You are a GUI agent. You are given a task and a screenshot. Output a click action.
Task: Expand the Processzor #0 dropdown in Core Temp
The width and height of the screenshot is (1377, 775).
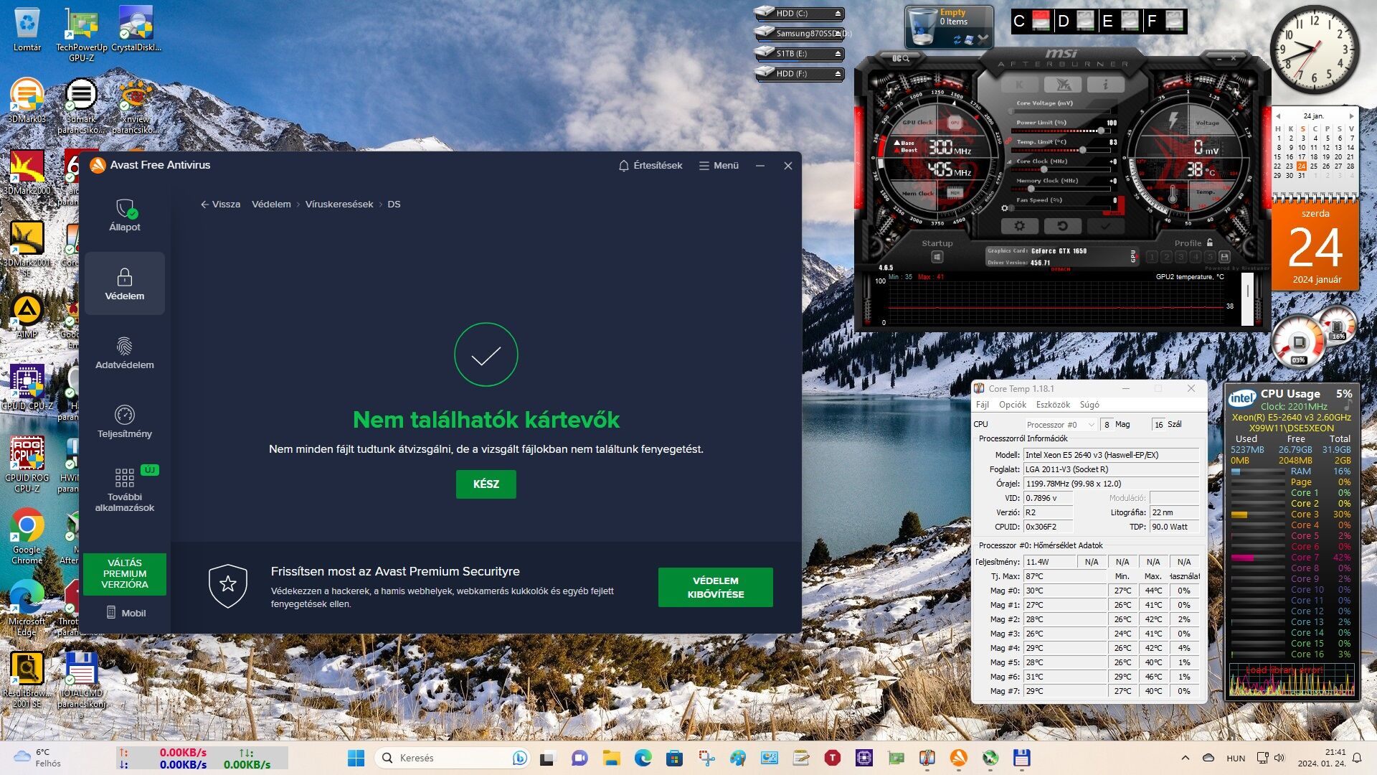1061,425
